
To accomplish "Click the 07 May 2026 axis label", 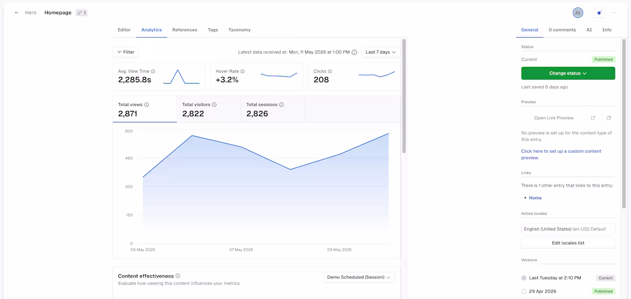I will (241, 250).
